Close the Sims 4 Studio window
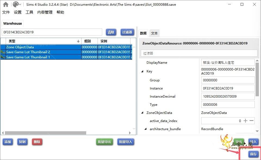Image resolution: width=261 pixels, height=160 pixels. (x=254, y=4)
